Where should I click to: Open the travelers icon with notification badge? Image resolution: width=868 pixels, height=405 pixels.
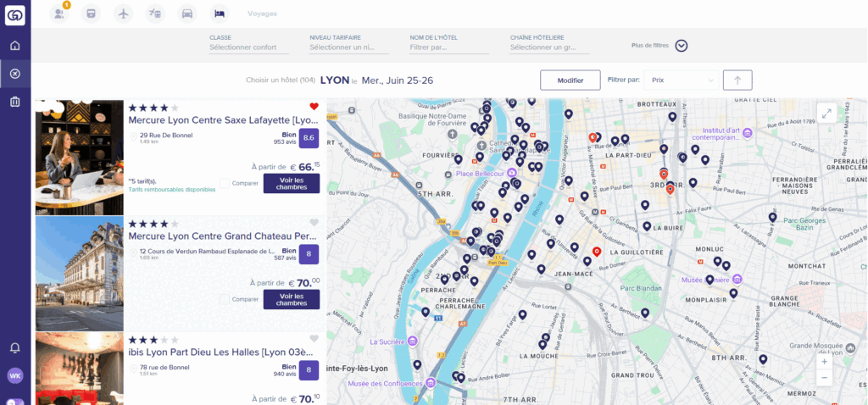coord(58,14)
